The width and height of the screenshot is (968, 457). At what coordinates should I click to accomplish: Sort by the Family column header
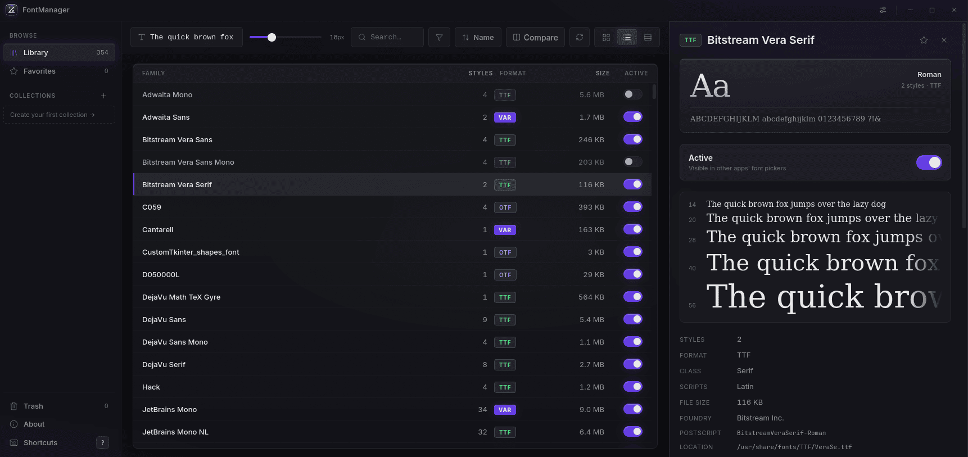point(153,73)
